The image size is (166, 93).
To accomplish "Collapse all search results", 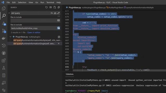I will click(59, 7).
